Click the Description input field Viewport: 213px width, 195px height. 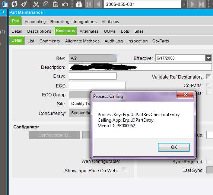coord(140,67)
